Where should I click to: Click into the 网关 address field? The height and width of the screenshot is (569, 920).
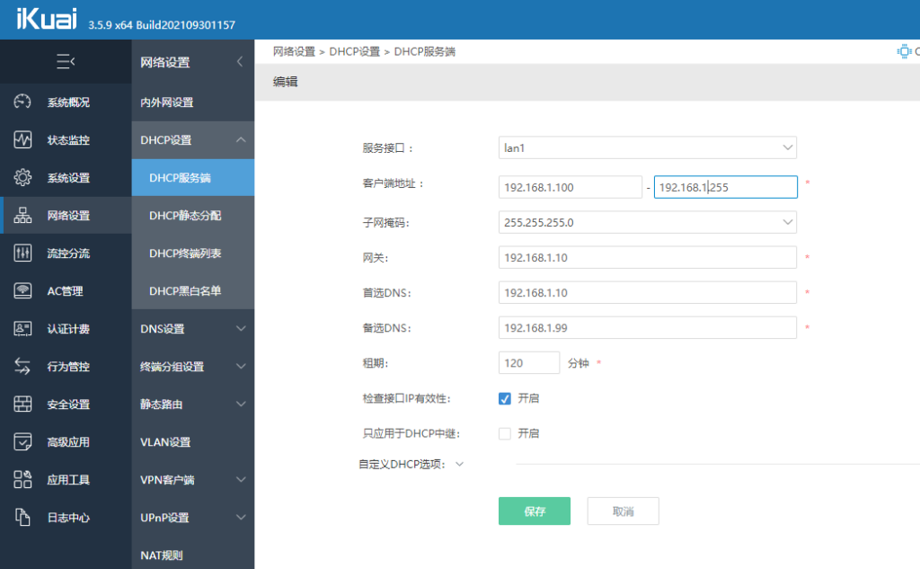click(x=647, y=258)
